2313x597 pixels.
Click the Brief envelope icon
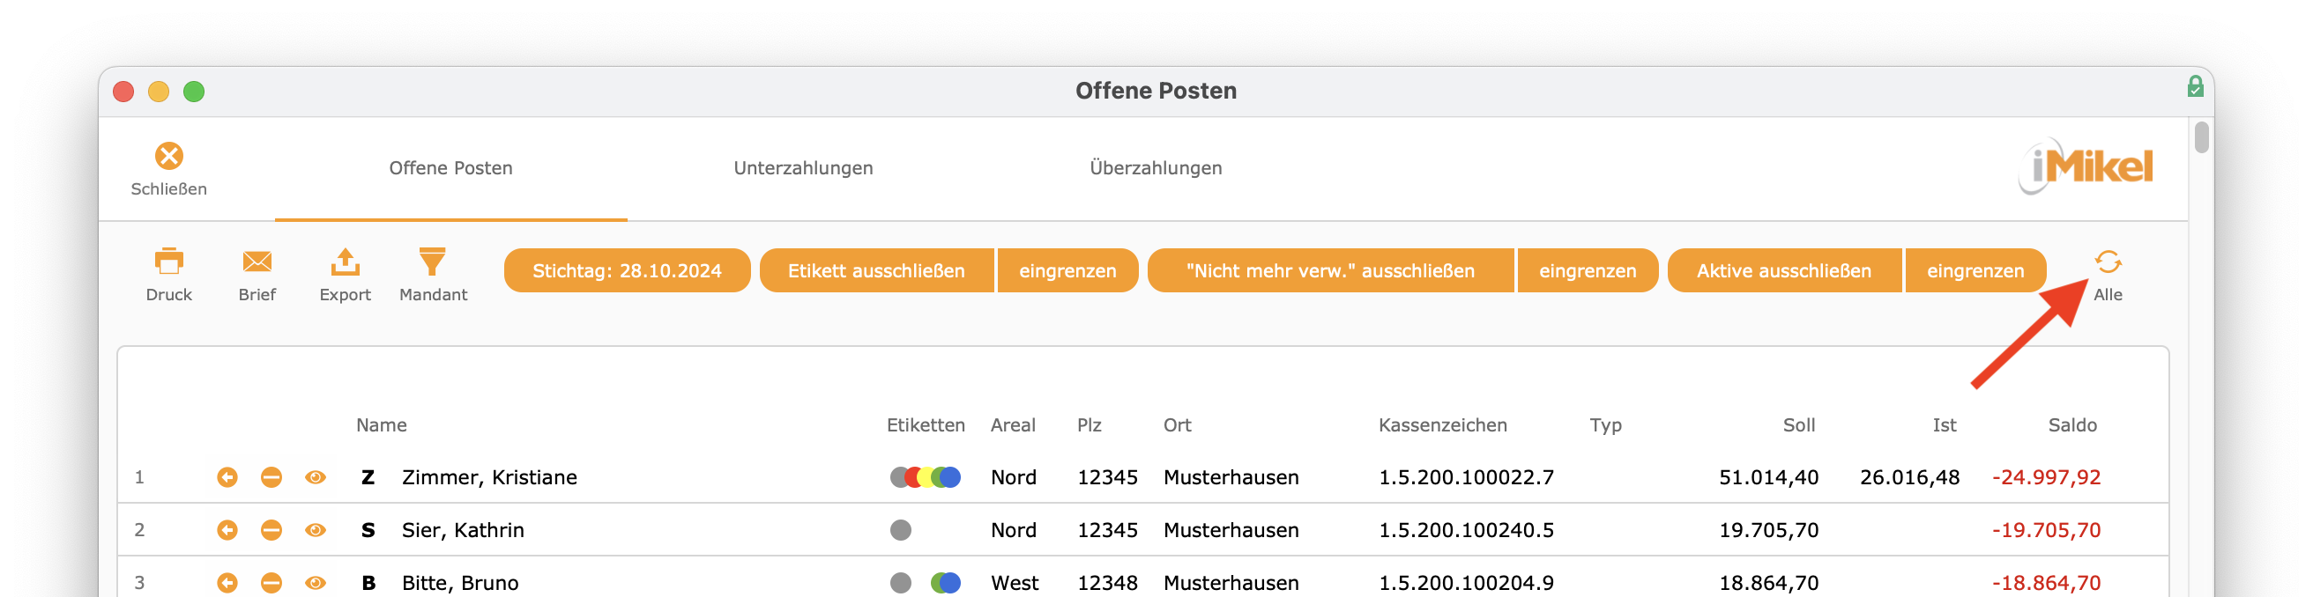257,262
